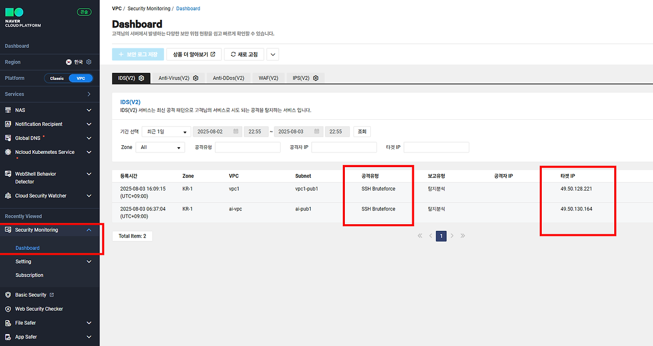Click the Web Security Checker icon
The height and width of the screenshot is (346, 653).
(8, 309)
